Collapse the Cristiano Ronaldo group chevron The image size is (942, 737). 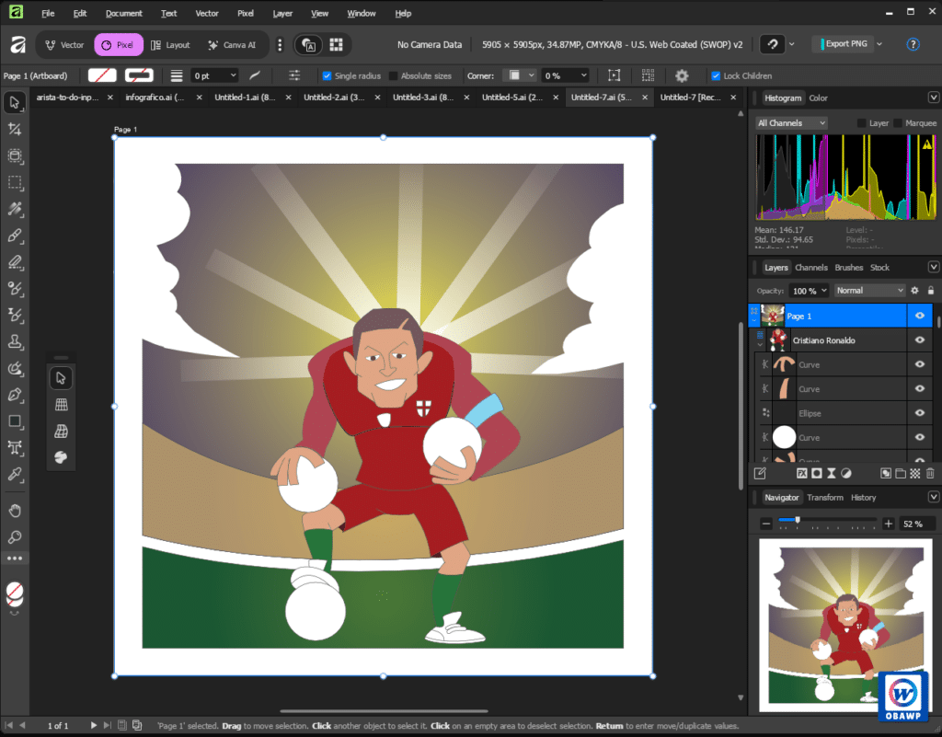click(x=760, y=345)
